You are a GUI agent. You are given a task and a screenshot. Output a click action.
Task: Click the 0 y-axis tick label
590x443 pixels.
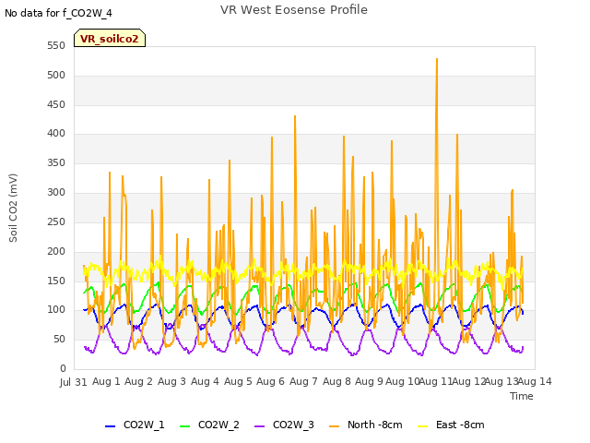tap(63, 368)
